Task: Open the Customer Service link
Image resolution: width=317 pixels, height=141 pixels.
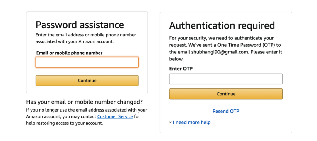Action: [x=115, y=116]
